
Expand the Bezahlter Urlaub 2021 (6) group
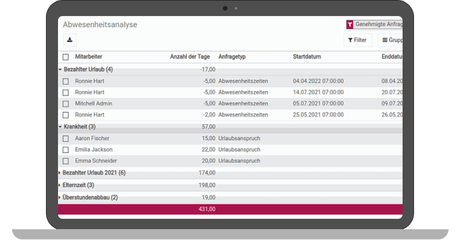pyautogui.click(x=60, y=173)
